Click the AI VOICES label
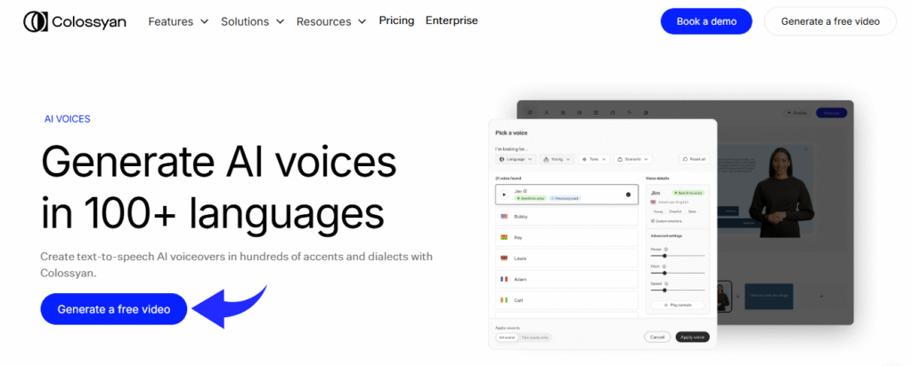The width and height of the screenshot is (912, 366). (x=68, y=119)
